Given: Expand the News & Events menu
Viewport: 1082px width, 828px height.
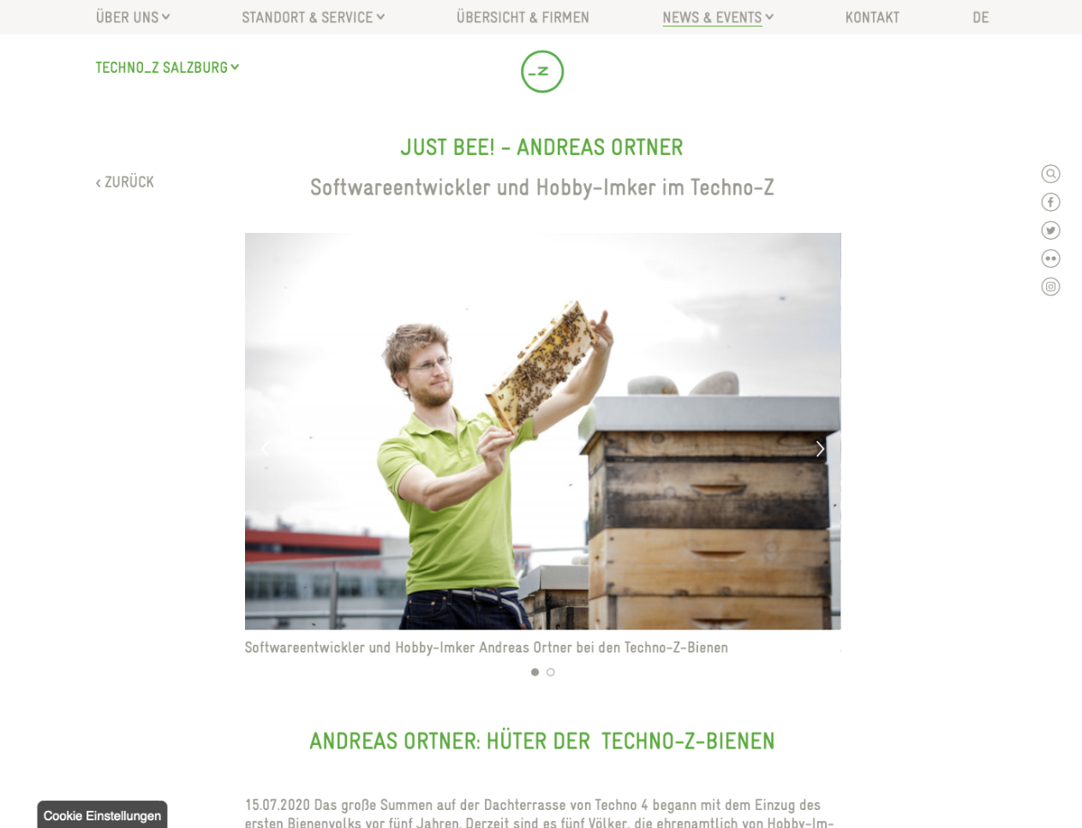Looking at the screenshot, I should (718, 17).
